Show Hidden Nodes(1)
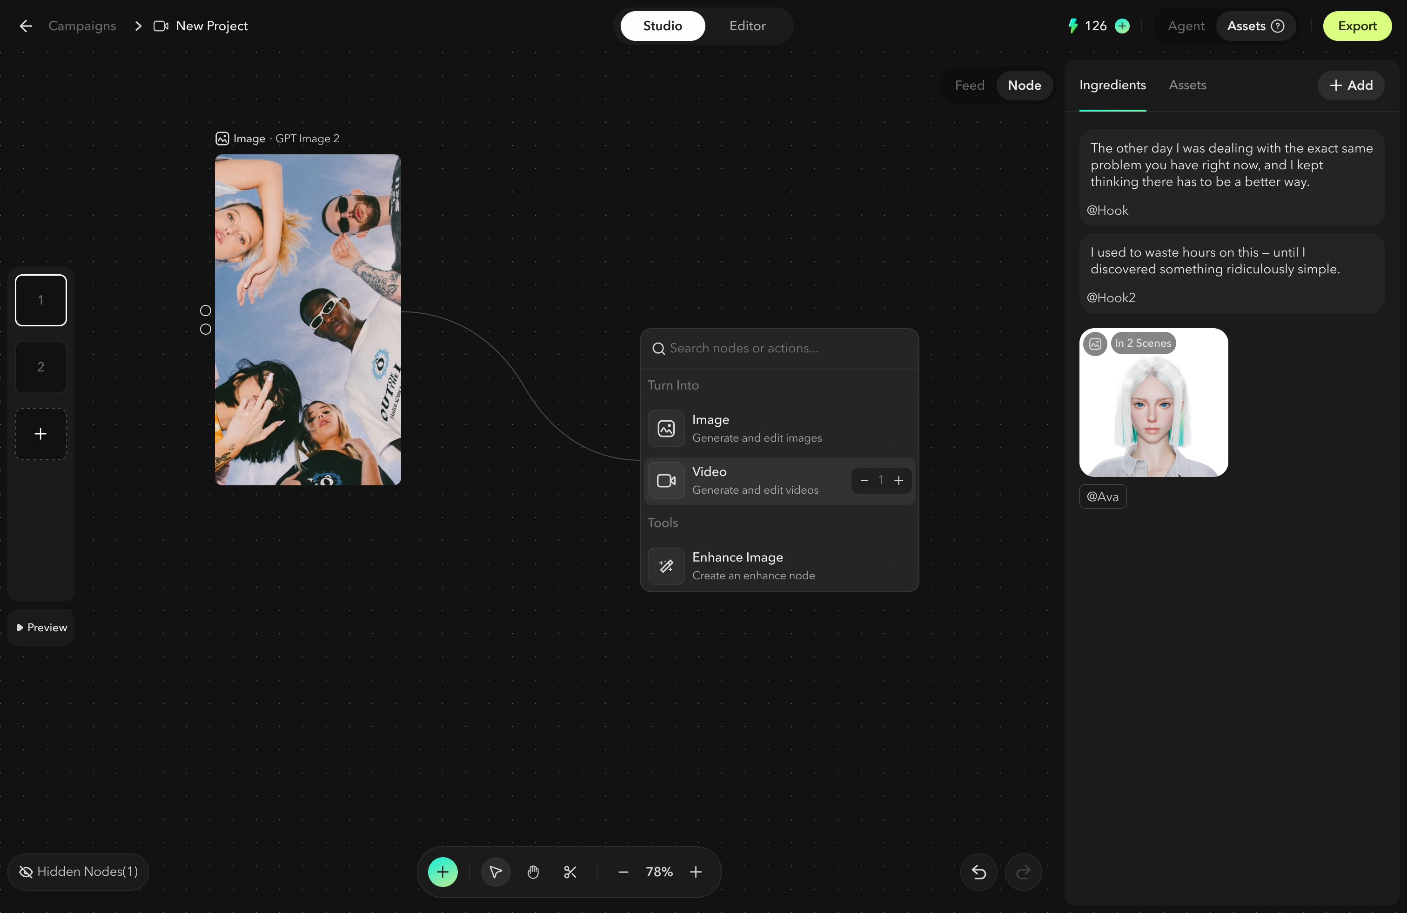1407x913 pixels. click(78, 871)
